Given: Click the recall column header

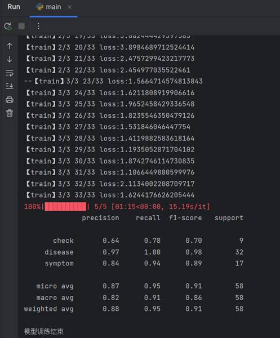Looking at the screenshot, I should click(x=148, y=218).
